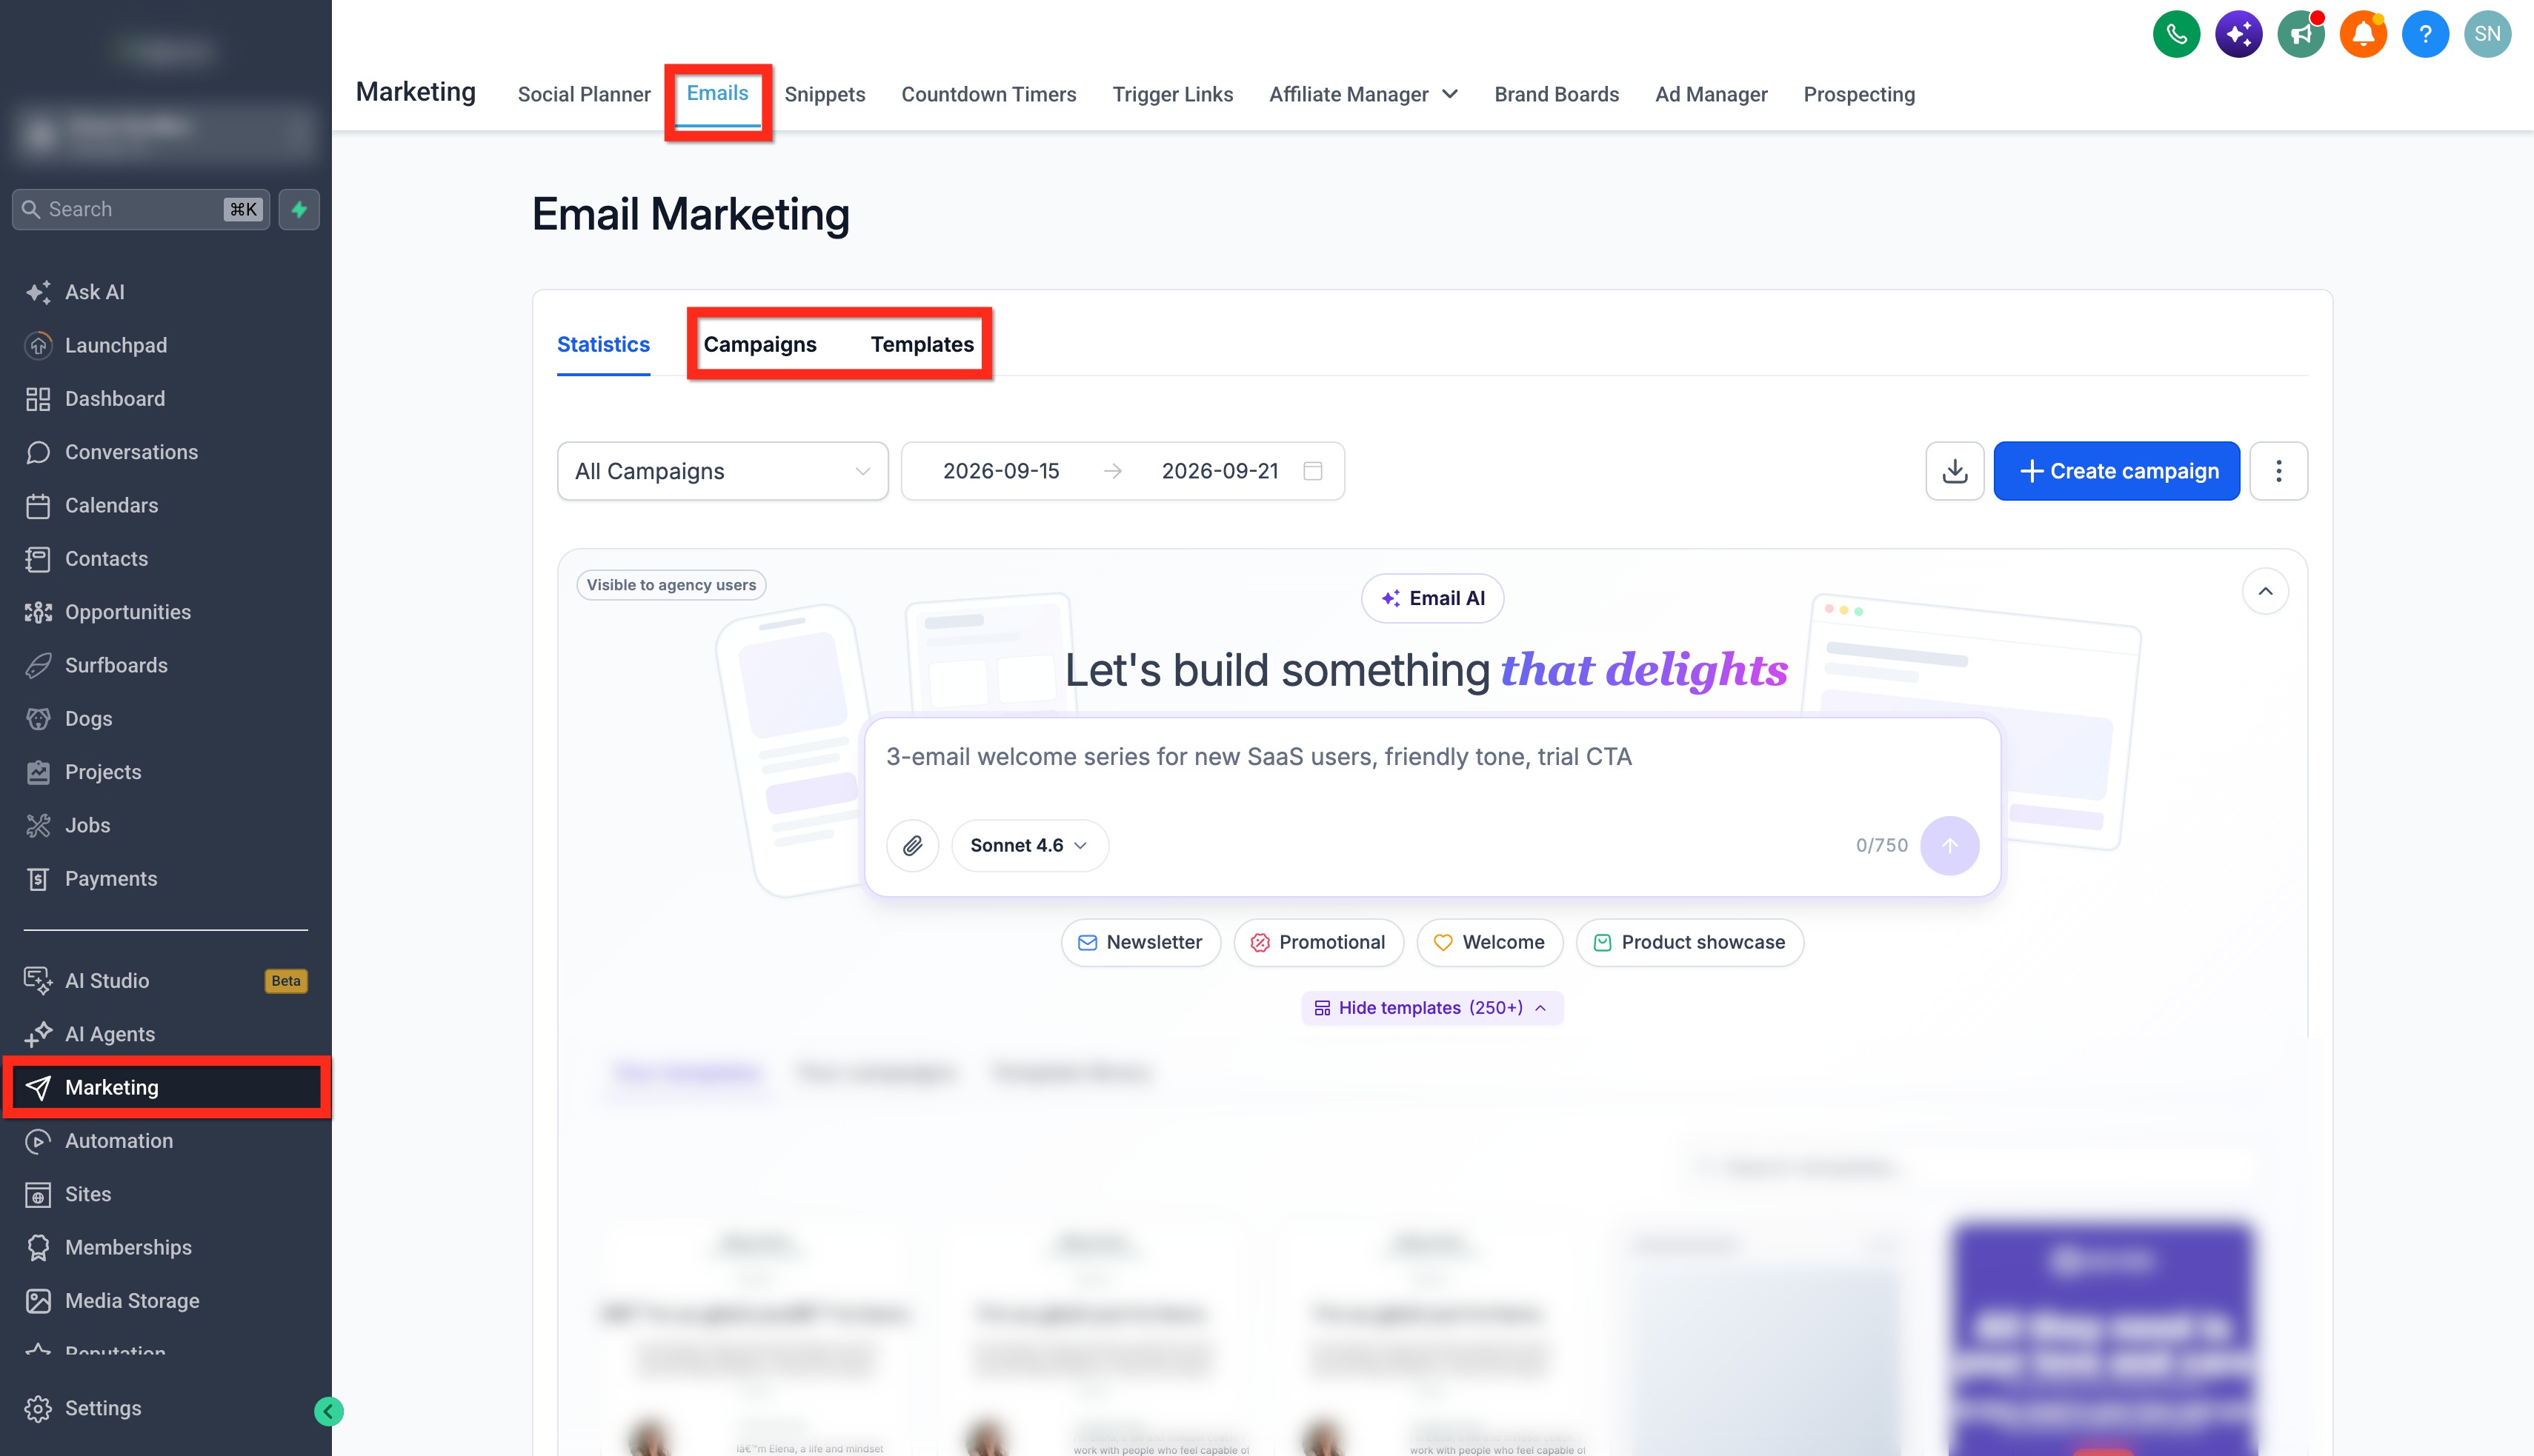Screen dimensions: 2534x1456
Task: Open the Affiliate Manager dropdown
Action: pos(1363,94)
